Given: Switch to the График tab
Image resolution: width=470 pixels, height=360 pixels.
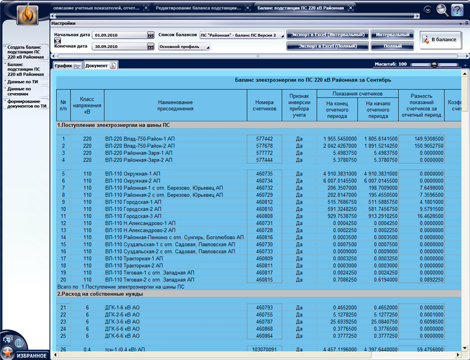Looking at the screenshot, I should tap(68, 66).
